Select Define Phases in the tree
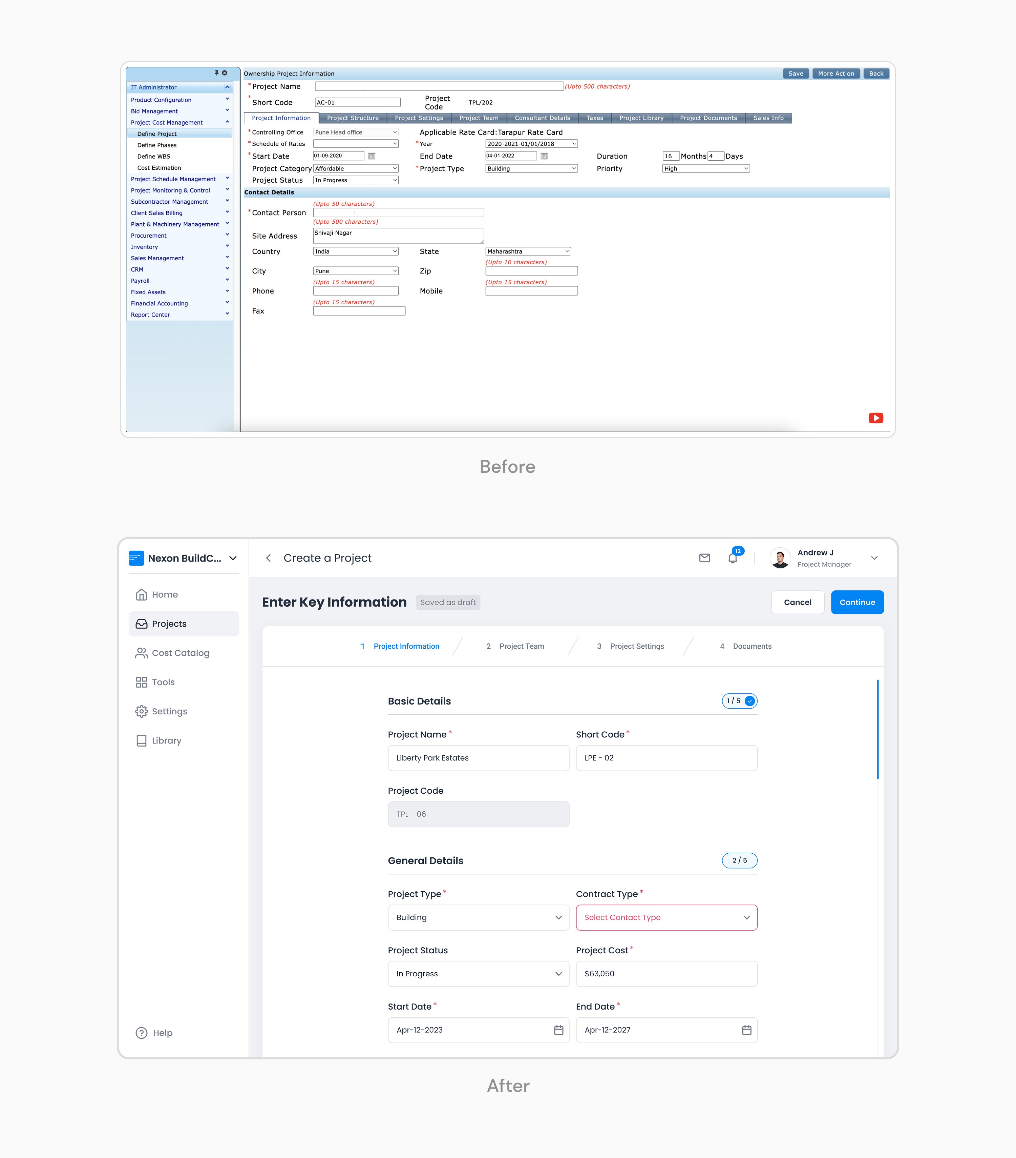Viewport: 1016px width, 1158px height. tap(157, 145)
